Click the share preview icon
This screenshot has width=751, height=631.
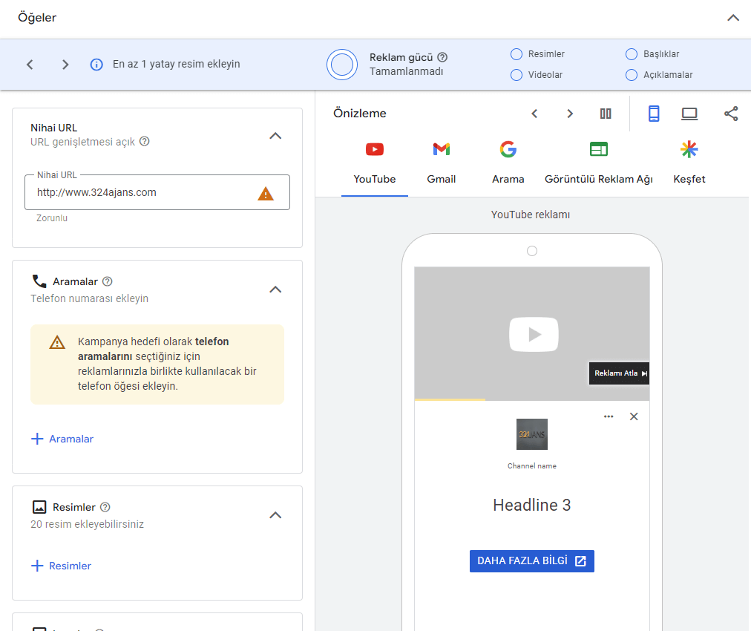pos(731,114)
